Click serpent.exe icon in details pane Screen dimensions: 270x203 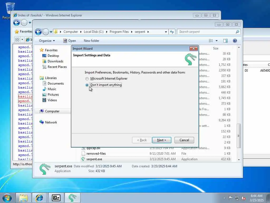click(x=45, y=169)
